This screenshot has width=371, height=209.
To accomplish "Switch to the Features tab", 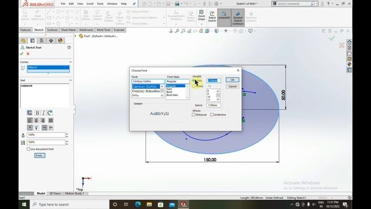I will (26, 30).
